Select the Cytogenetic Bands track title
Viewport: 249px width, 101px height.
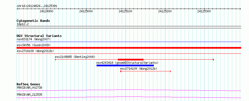pyautogui.click(x=33, y=21)
